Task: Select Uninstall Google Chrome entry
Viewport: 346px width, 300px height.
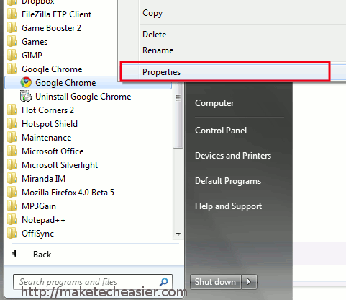Action: coord(83,97)
